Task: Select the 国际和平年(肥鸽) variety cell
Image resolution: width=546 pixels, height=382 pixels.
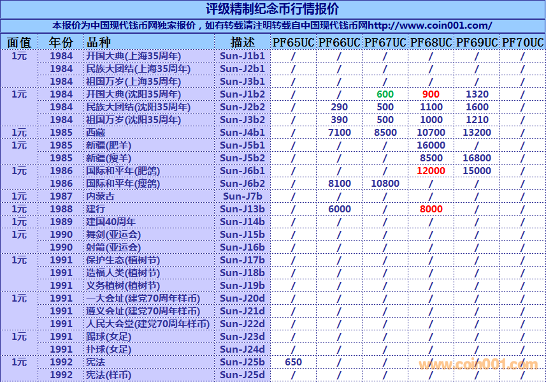Action: [123, 171]
